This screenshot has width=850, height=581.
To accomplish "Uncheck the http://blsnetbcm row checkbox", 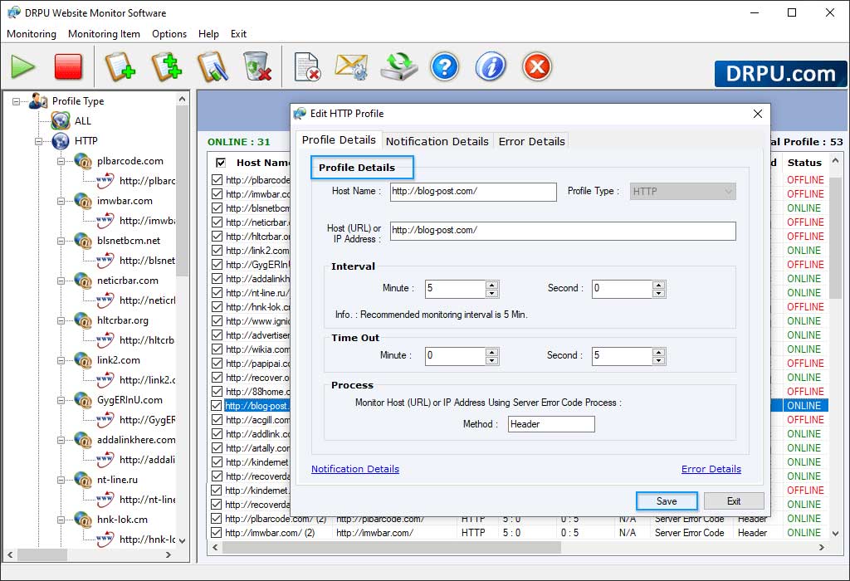I will tap(217, 208).
